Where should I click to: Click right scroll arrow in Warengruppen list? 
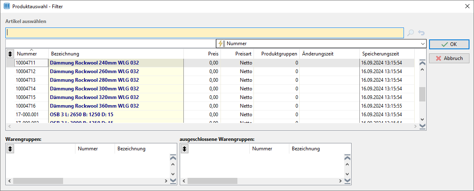pos(166,181)
